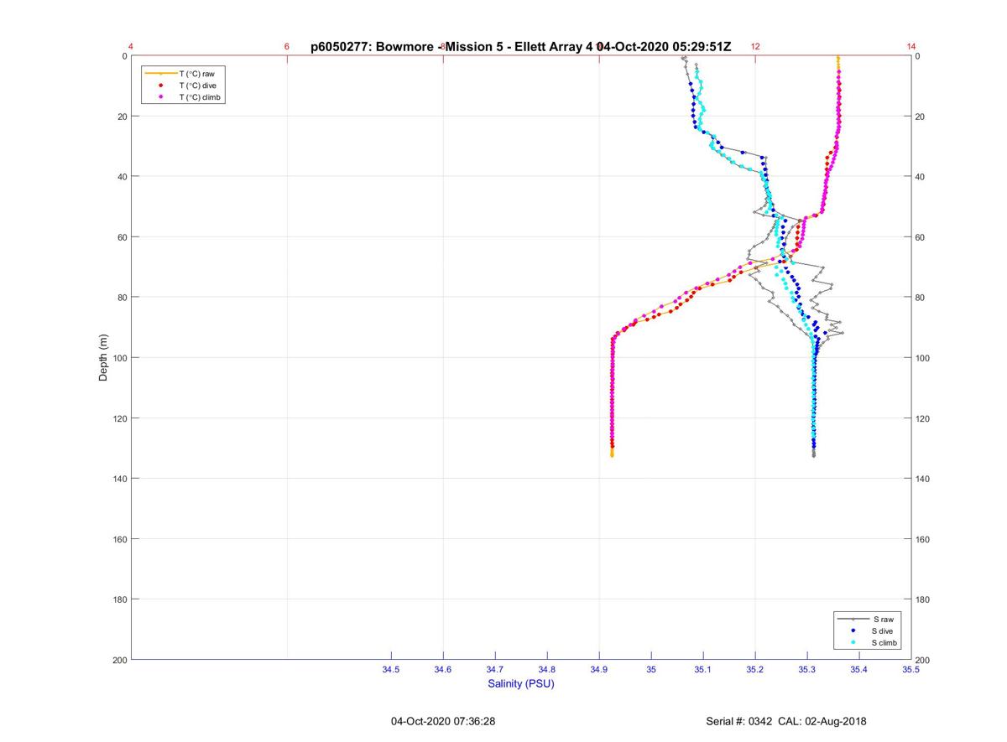This screenshot has height=742, width=1007.
Task: Click the red dot marker beside 'T (°C) dive'
Action: tap(160, 86)
